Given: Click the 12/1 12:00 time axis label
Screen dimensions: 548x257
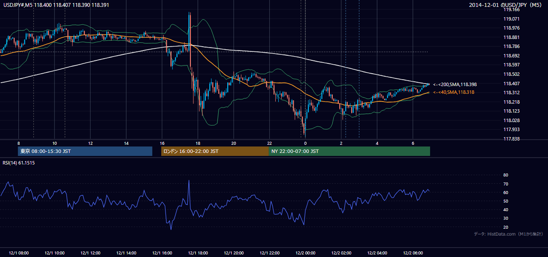Looking at the screenshot, I should [90, 253].
